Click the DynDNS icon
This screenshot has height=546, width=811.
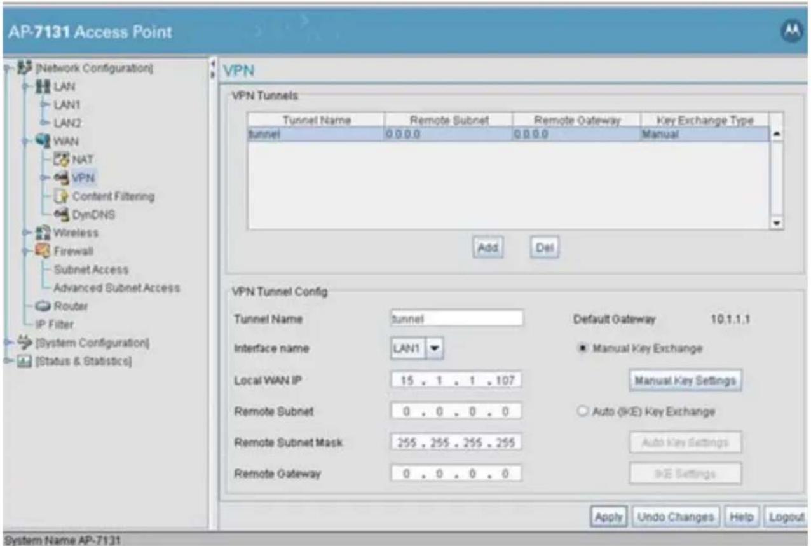pyautogui.click(x=62, y=215)
